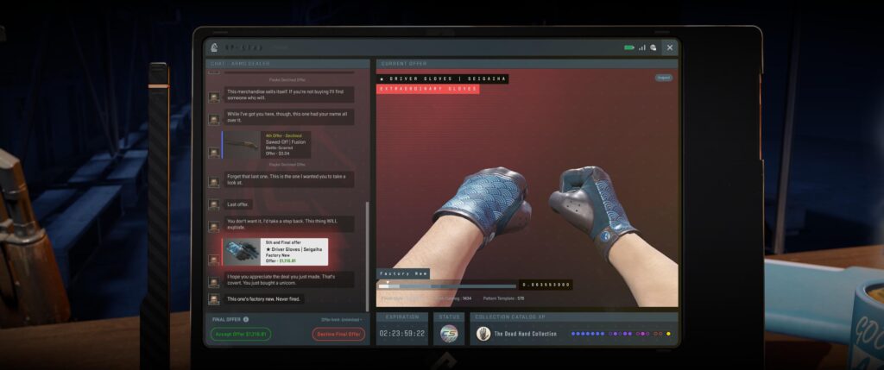
Task: Expand the Offer bank Unlimited dropdown
Action: pyautogui.click(x=342, y=319)
